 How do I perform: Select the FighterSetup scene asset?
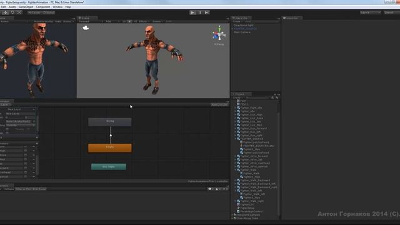pyautogui.click(x=247, y=208)
